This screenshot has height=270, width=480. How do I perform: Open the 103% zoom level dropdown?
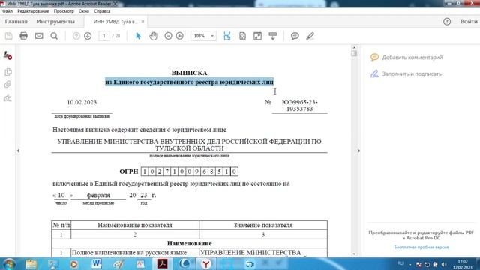(203, 36)
